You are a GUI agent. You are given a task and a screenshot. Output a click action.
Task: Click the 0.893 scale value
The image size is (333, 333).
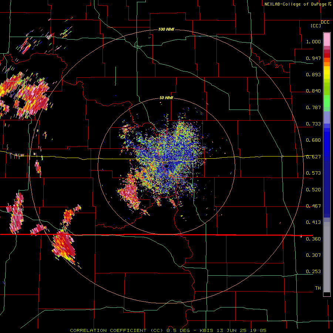tap(313, 74)
